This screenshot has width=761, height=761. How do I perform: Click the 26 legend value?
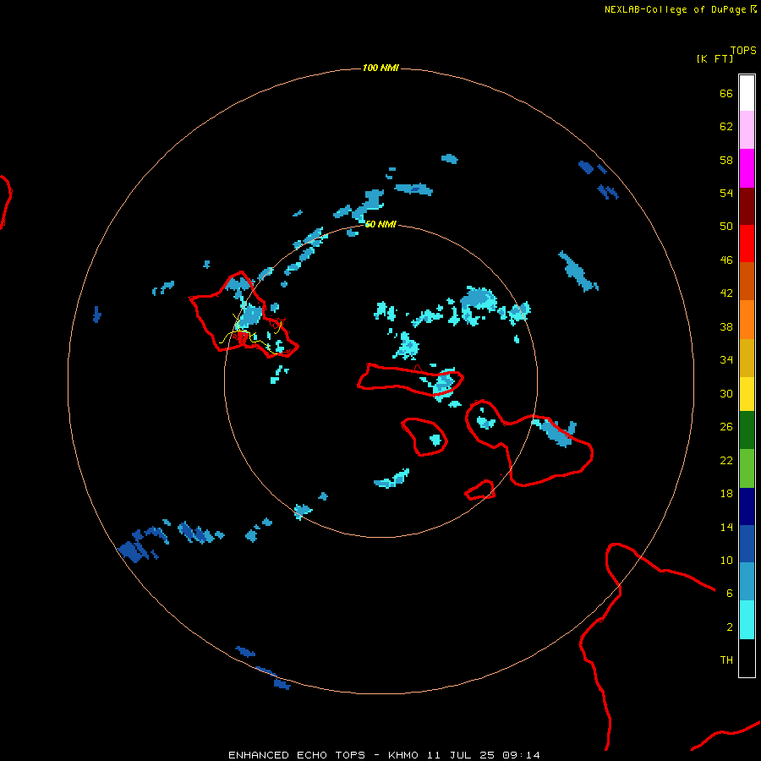coord(726,427)
